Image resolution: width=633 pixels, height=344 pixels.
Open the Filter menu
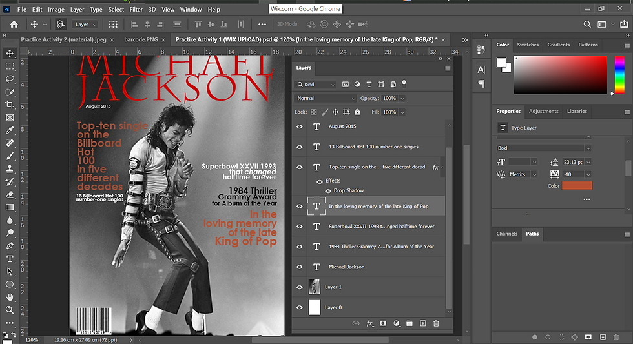pos(136,10)
